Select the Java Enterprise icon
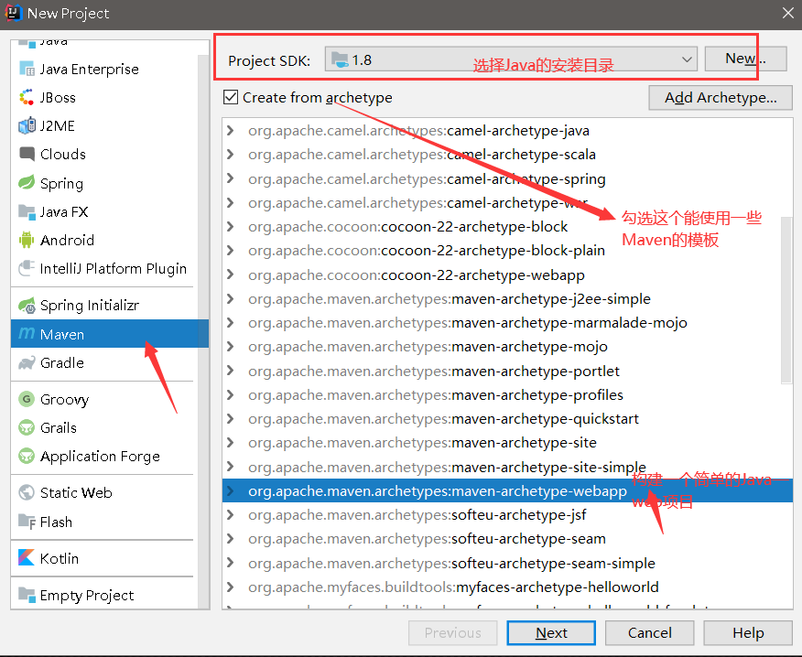The height and width of the screenshot is (657, 802). tap(27, 69)
